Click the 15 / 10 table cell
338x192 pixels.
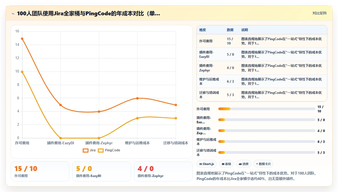(x=230, y=41)
